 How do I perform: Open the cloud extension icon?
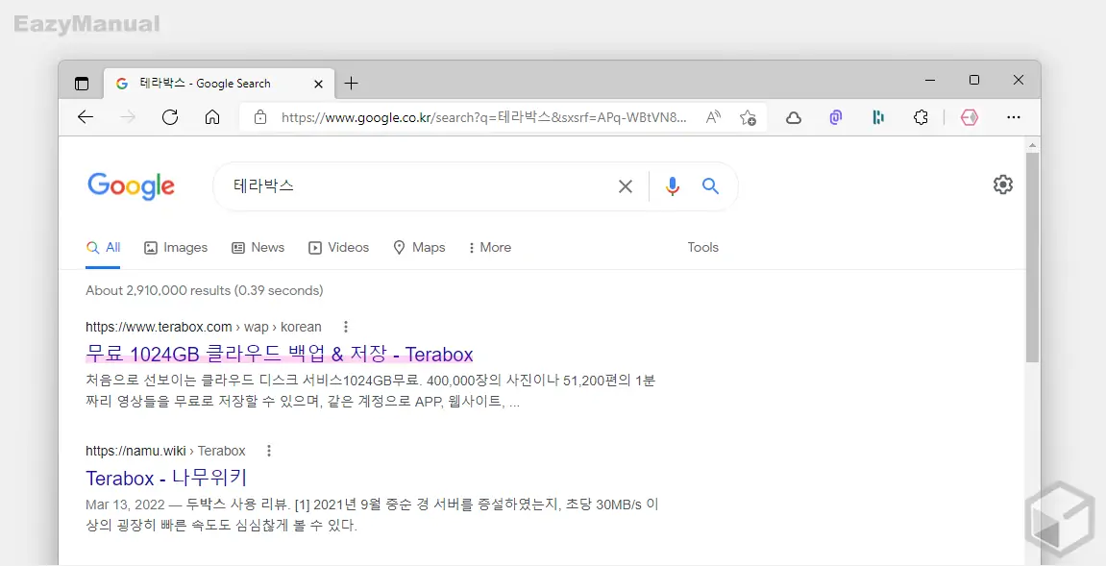tap(794, 118)
